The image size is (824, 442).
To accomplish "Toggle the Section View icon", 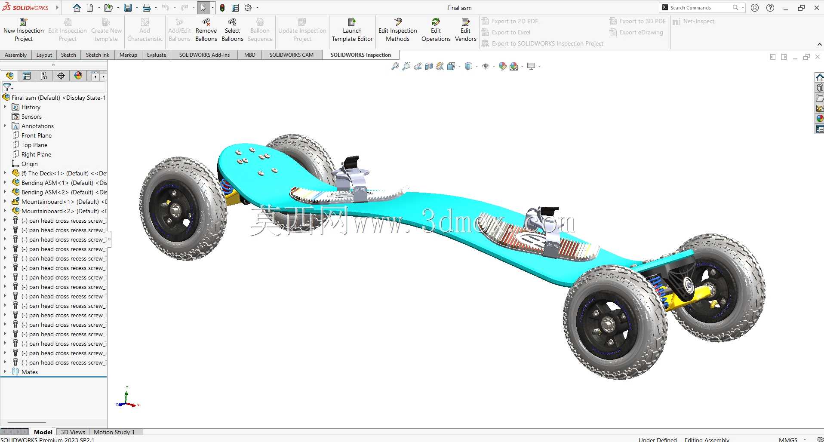I will tap(429, 66).
